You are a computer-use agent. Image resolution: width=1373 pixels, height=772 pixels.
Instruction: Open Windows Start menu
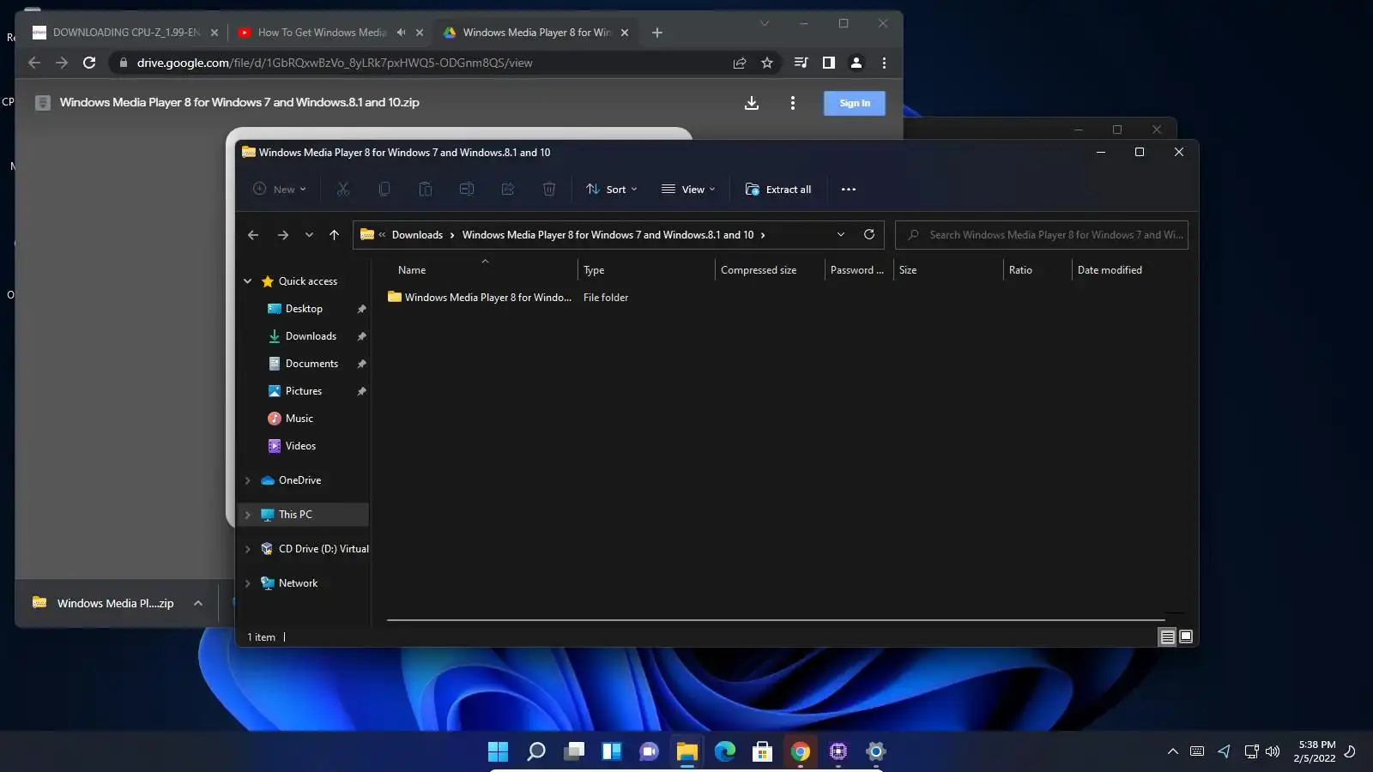pyautogui.click(x=498, y=751)
